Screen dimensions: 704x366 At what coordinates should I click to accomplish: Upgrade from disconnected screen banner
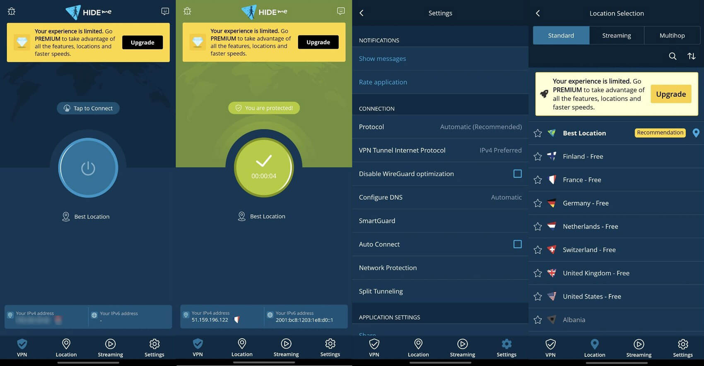coord(142,43)
